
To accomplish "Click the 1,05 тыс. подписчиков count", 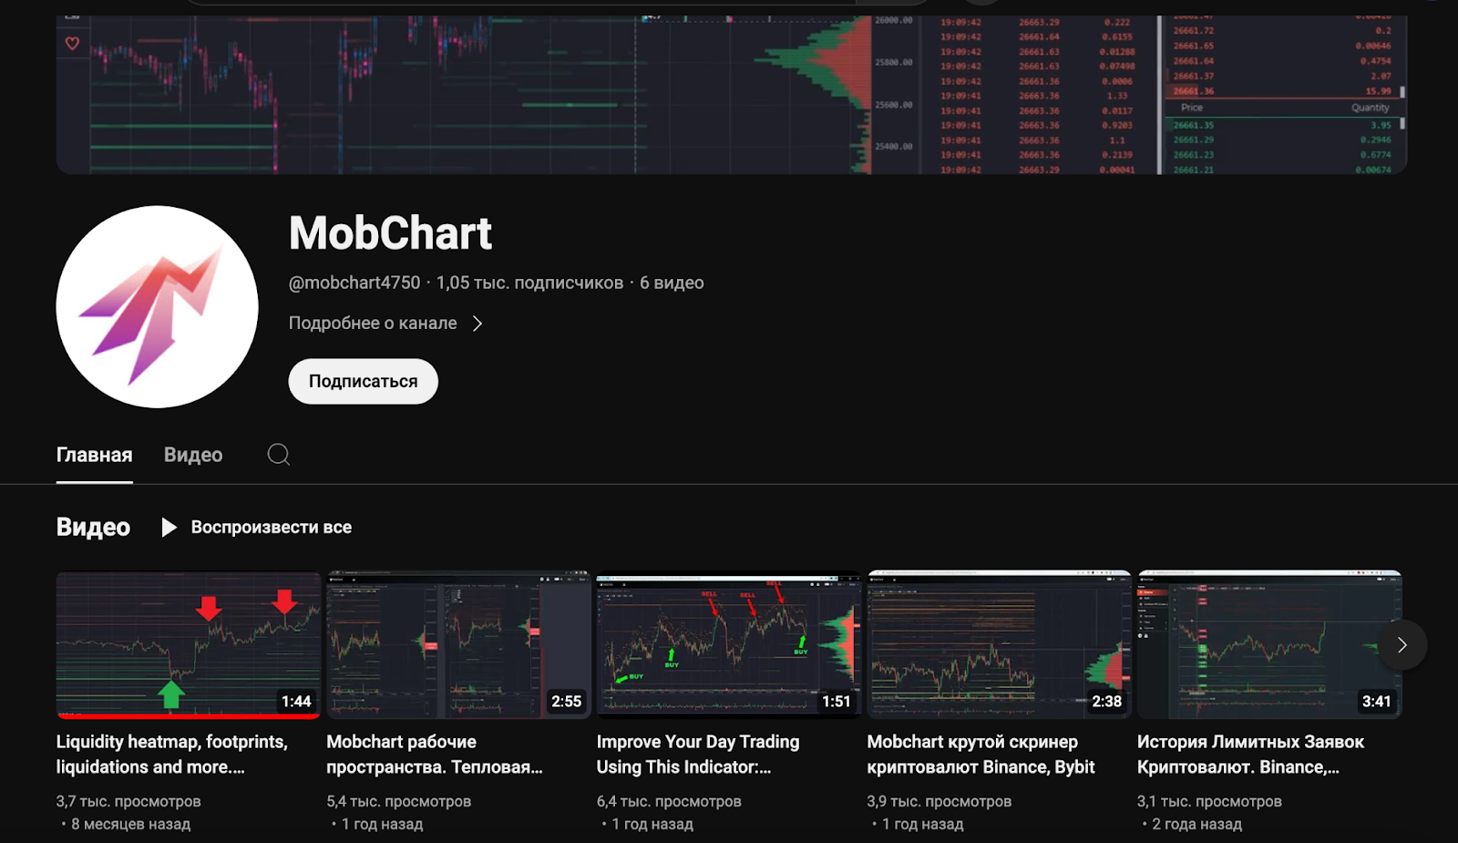I will click(529, 283).
